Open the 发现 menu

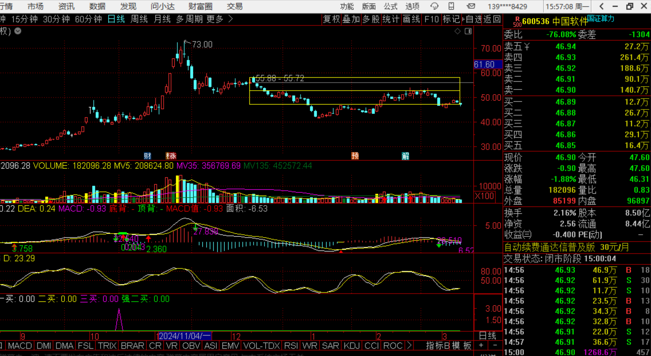[x=128, y=6]
